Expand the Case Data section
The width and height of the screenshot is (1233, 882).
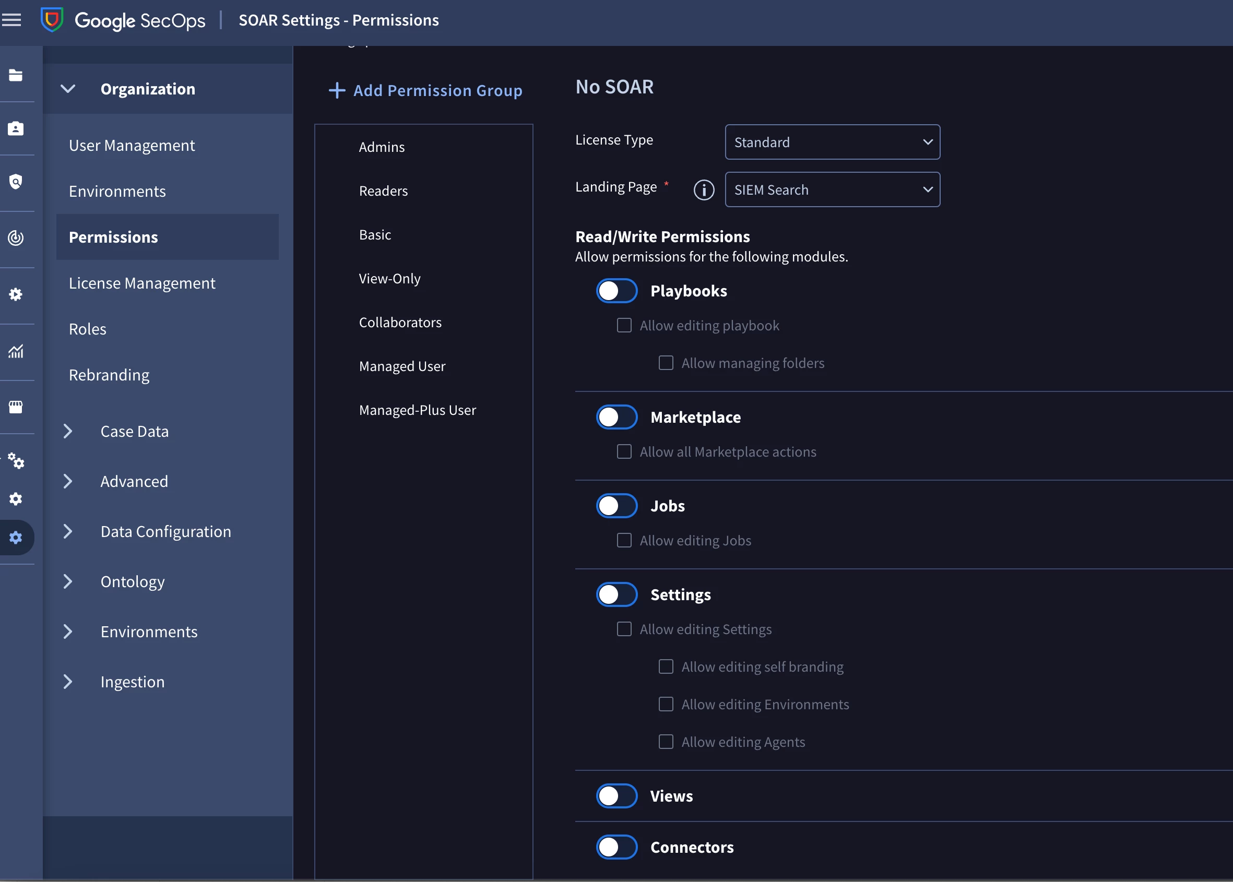pos(68,431)
